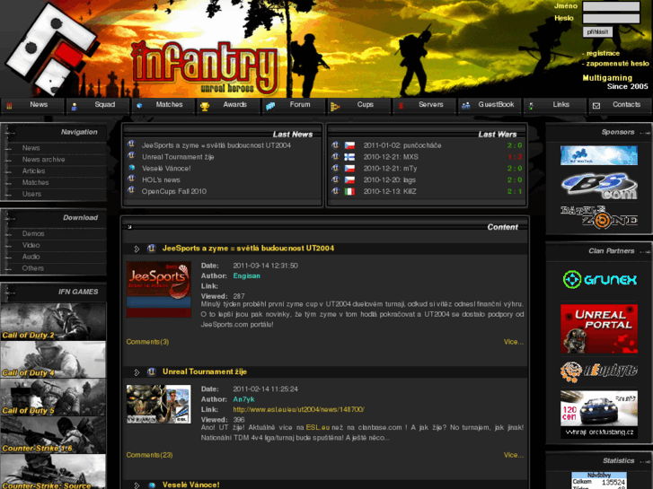Viewport: 653px width, 489px height.
Task: Open author An7yk profile
Action: pyautogui.click(x=243, y=399)
